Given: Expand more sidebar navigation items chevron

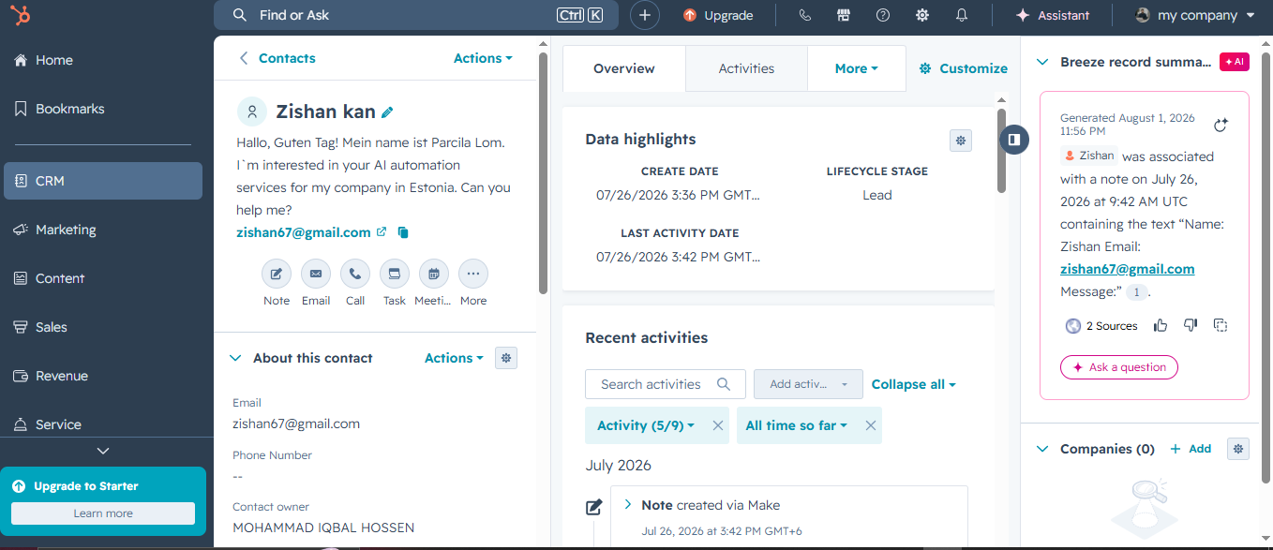Looking at the screenshot, I should pyautogui.click(x=103, y=451).
